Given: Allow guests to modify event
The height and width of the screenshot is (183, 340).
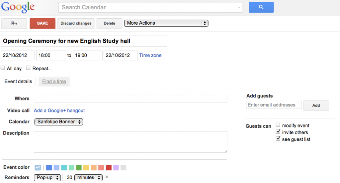Looking at the screenshot, I should [x=278, y=125].
